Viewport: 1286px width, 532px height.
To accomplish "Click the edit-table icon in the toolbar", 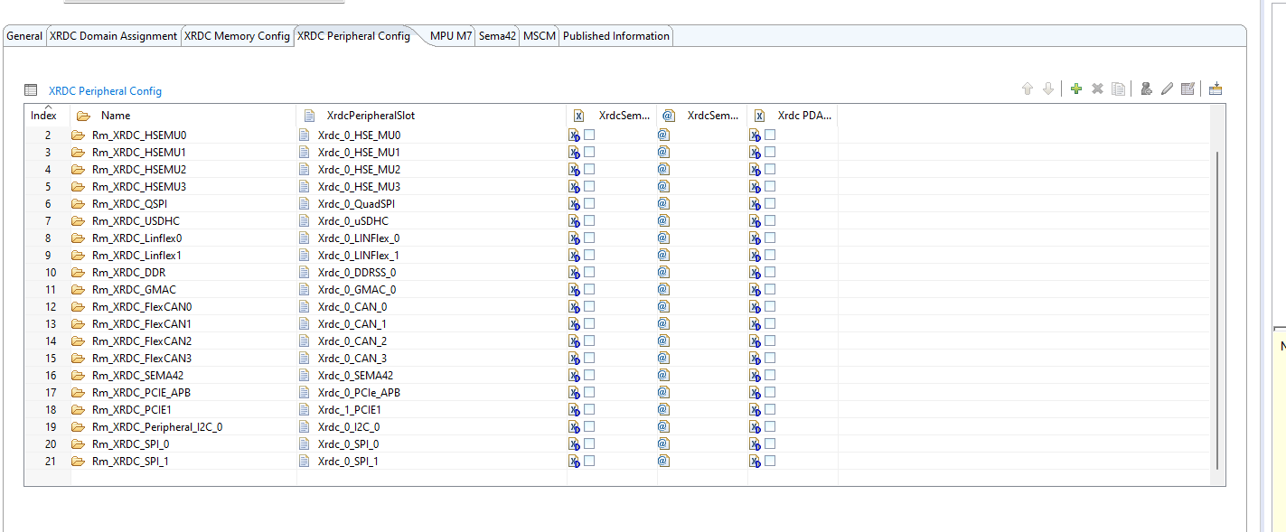I will [x=1187, y=89].
